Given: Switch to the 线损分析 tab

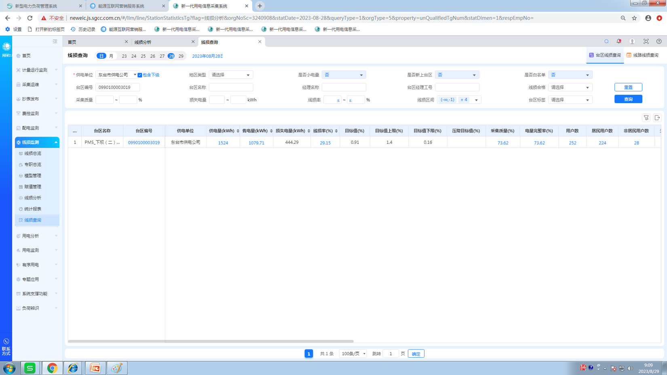Looking at the screenshot, I should click(x=162, y=42).
